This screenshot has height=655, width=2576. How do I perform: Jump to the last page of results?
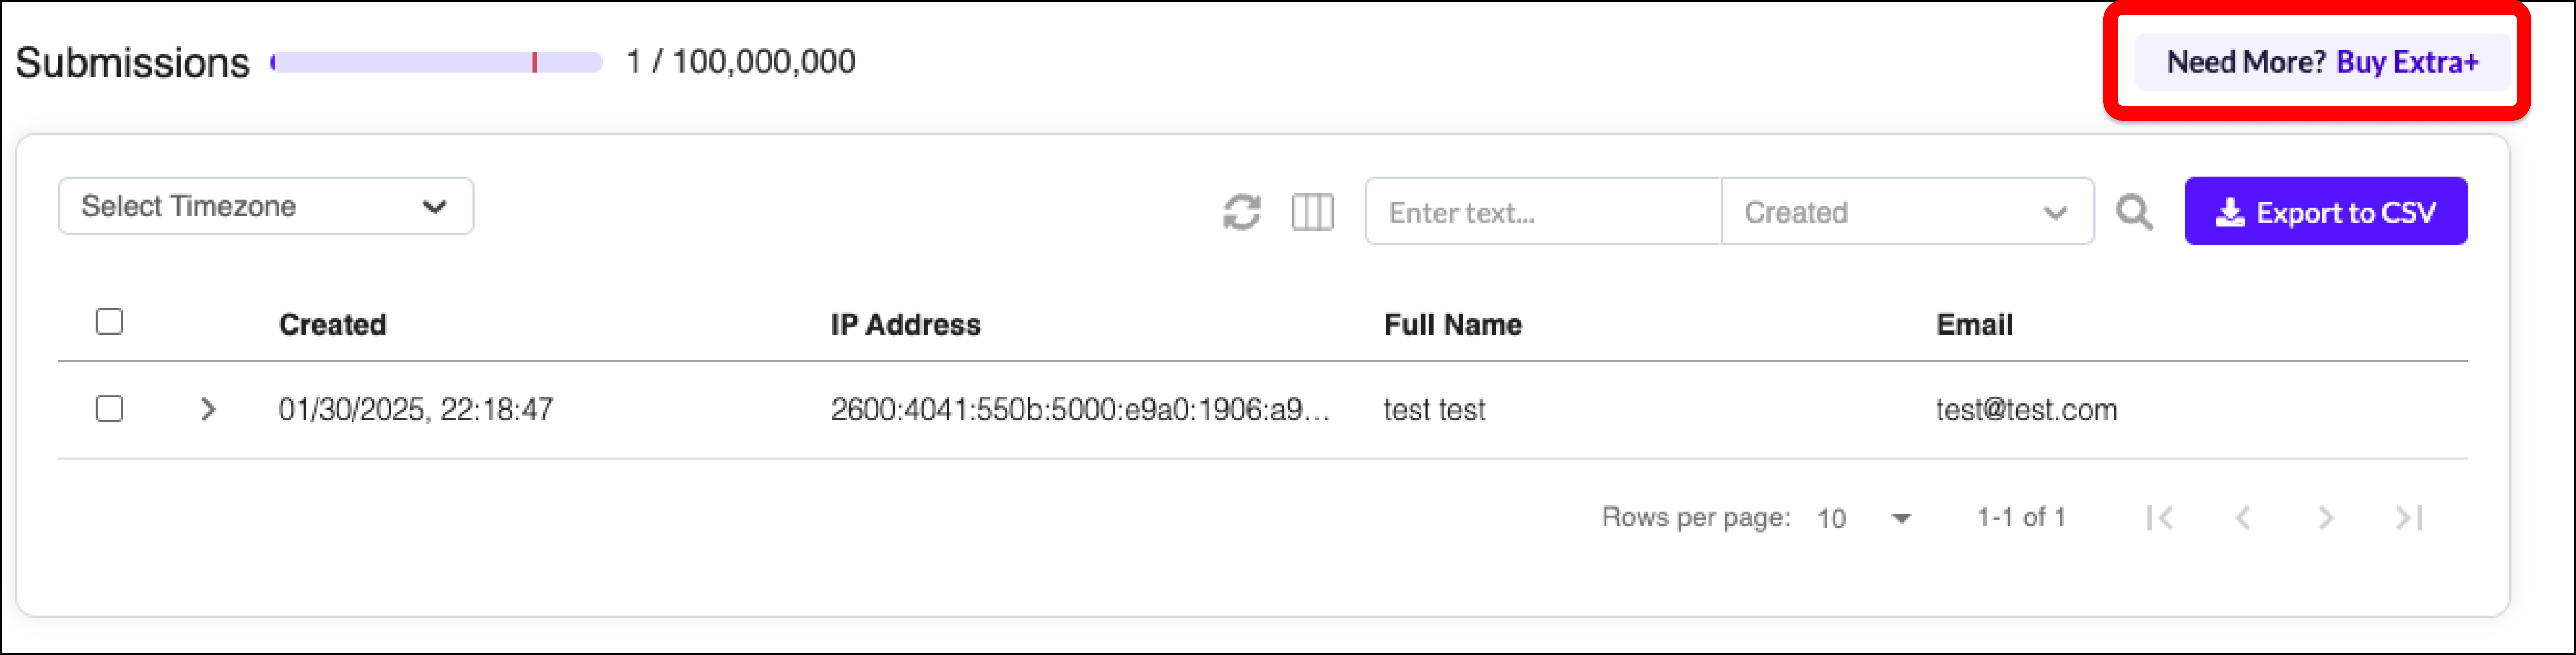pyautogui.click(x=2409, y=517)
